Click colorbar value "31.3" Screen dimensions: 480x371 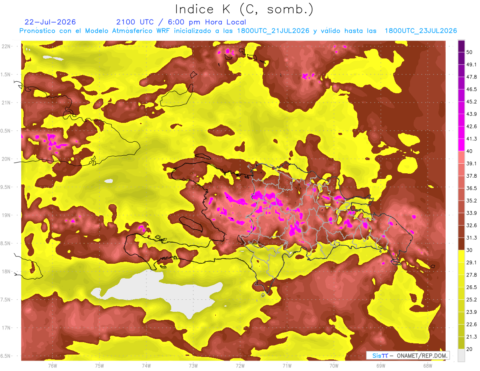point(472,238)
